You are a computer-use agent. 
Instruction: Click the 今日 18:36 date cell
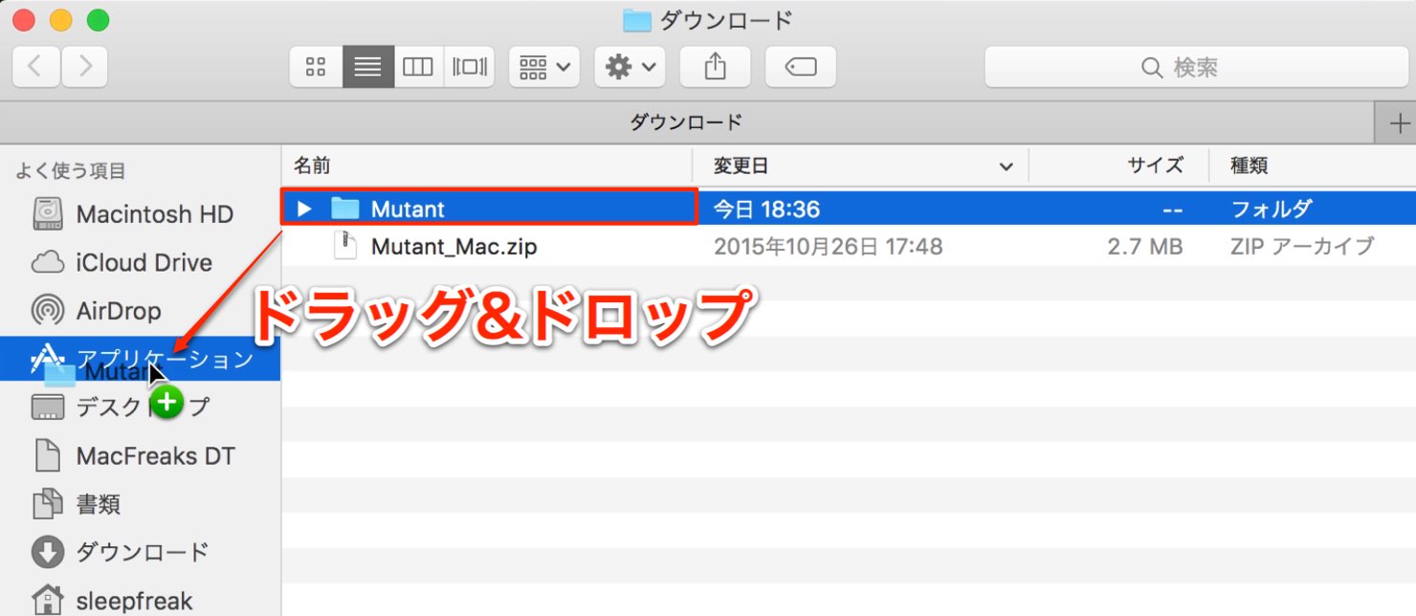[x=766, y=209]
